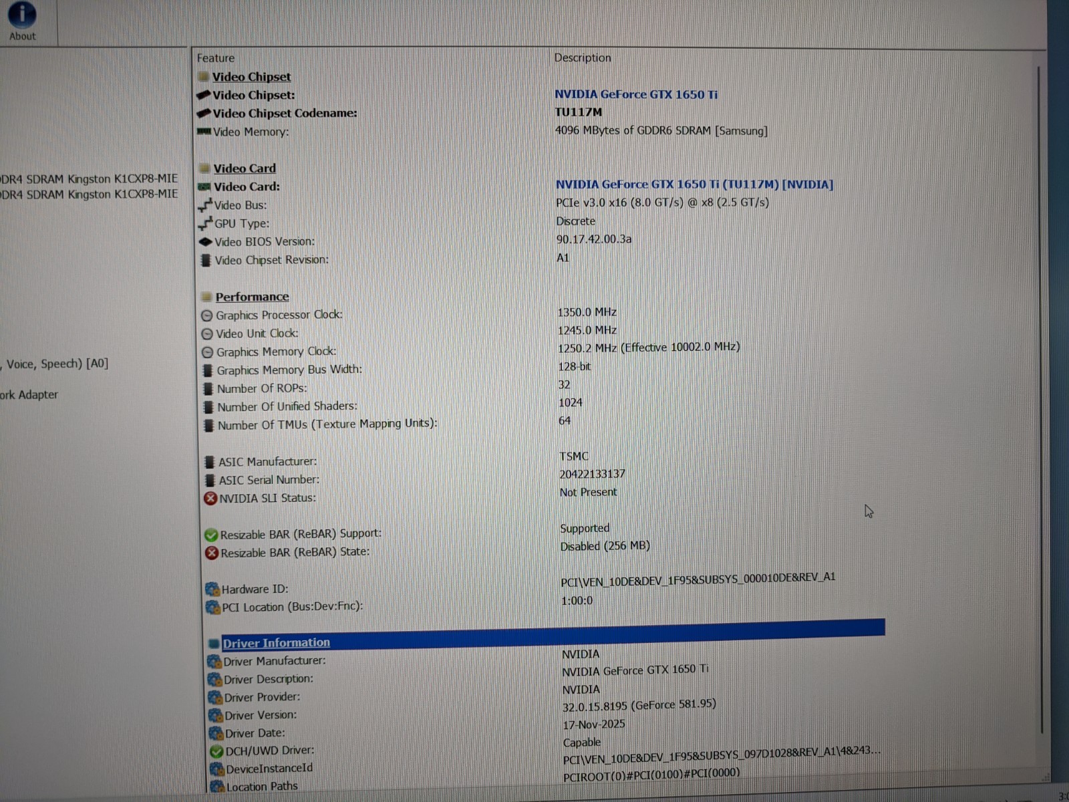
Task: Select the 'Capable' DCH/UWD value
Action: point(582,743)
